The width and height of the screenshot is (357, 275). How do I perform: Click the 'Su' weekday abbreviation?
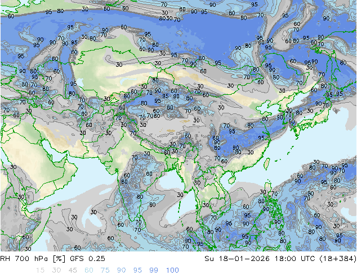click(x=209, y=258)
